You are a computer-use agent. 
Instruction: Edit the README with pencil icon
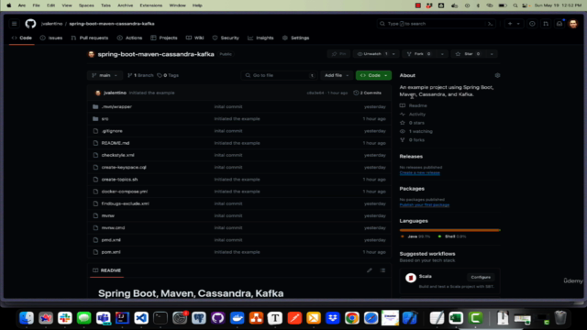click(x=370, y=270)
